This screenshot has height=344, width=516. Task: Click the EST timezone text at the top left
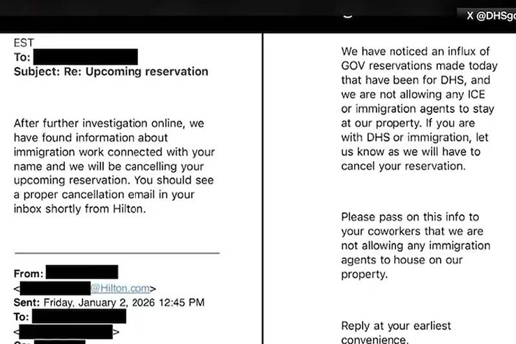pos(24,43)
